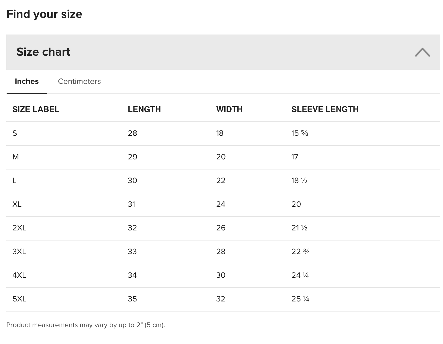Click the 5XL size label
Viewport: 443px width, 344px height.
coord(19,299)
